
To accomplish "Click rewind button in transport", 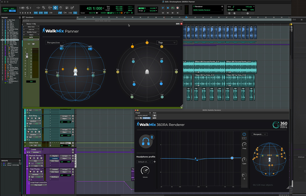I will coord(168,13).
